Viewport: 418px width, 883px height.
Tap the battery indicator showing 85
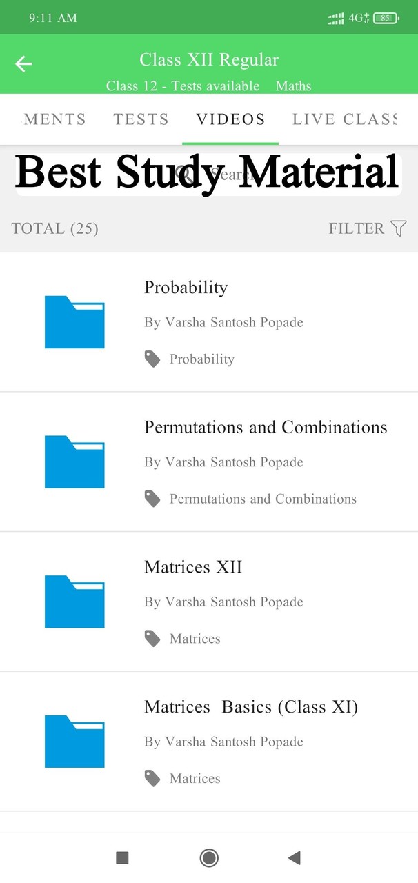click(386, 18)
